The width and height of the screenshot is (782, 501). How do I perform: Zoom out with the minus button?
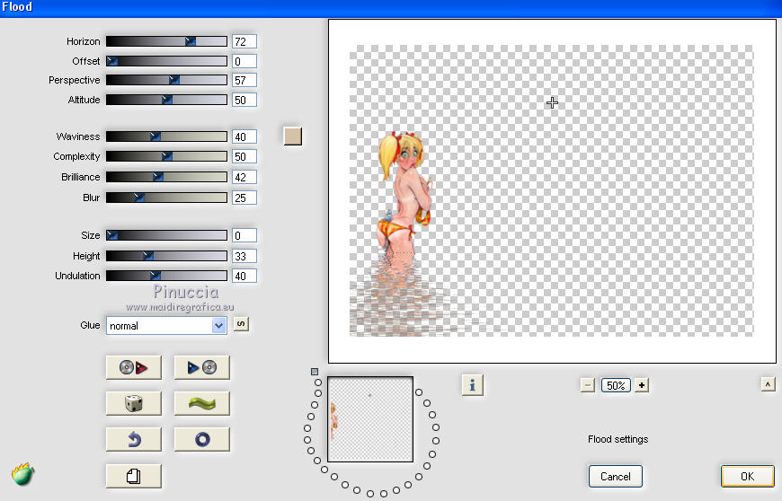tap(588, 385)
